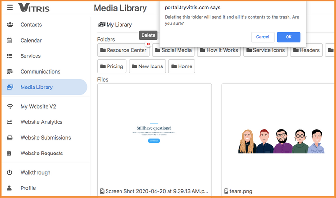Image resolution: width=336 pixels, height=198 pixels.
Task: Click the hamburger menu icon
Action: point(10,8)
